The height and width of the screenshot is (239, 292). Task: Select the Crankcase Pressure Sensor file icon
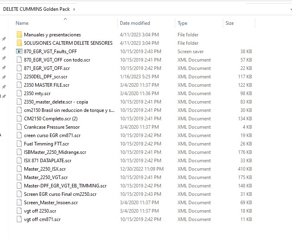tap(19, 127)
